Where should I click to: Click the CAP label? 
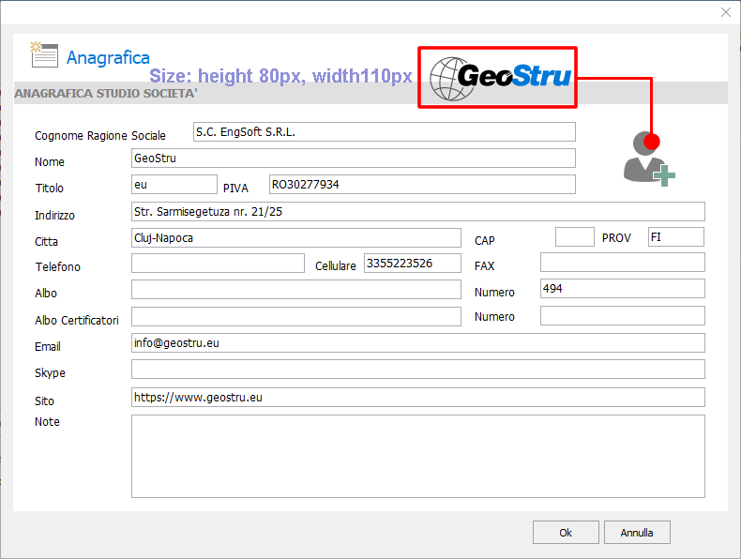pyautogui.click(x=484, y=241)
